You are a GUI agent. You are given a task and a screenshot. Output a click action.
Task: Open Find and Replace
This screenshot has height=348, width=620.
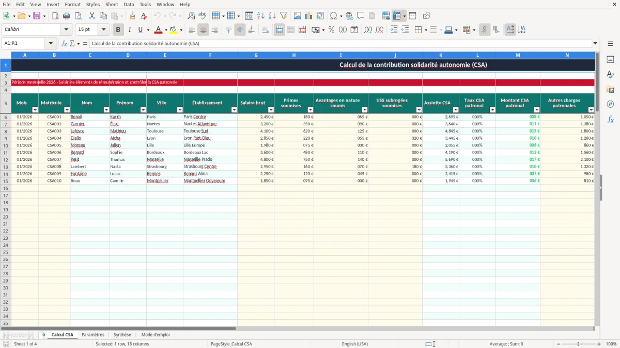191,16
